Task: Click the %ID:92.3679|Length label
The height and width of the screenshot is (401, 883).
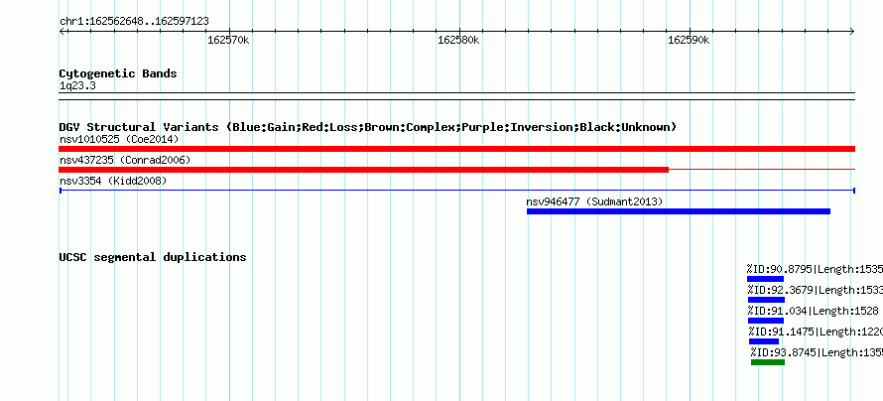Action: pos(816,290)
